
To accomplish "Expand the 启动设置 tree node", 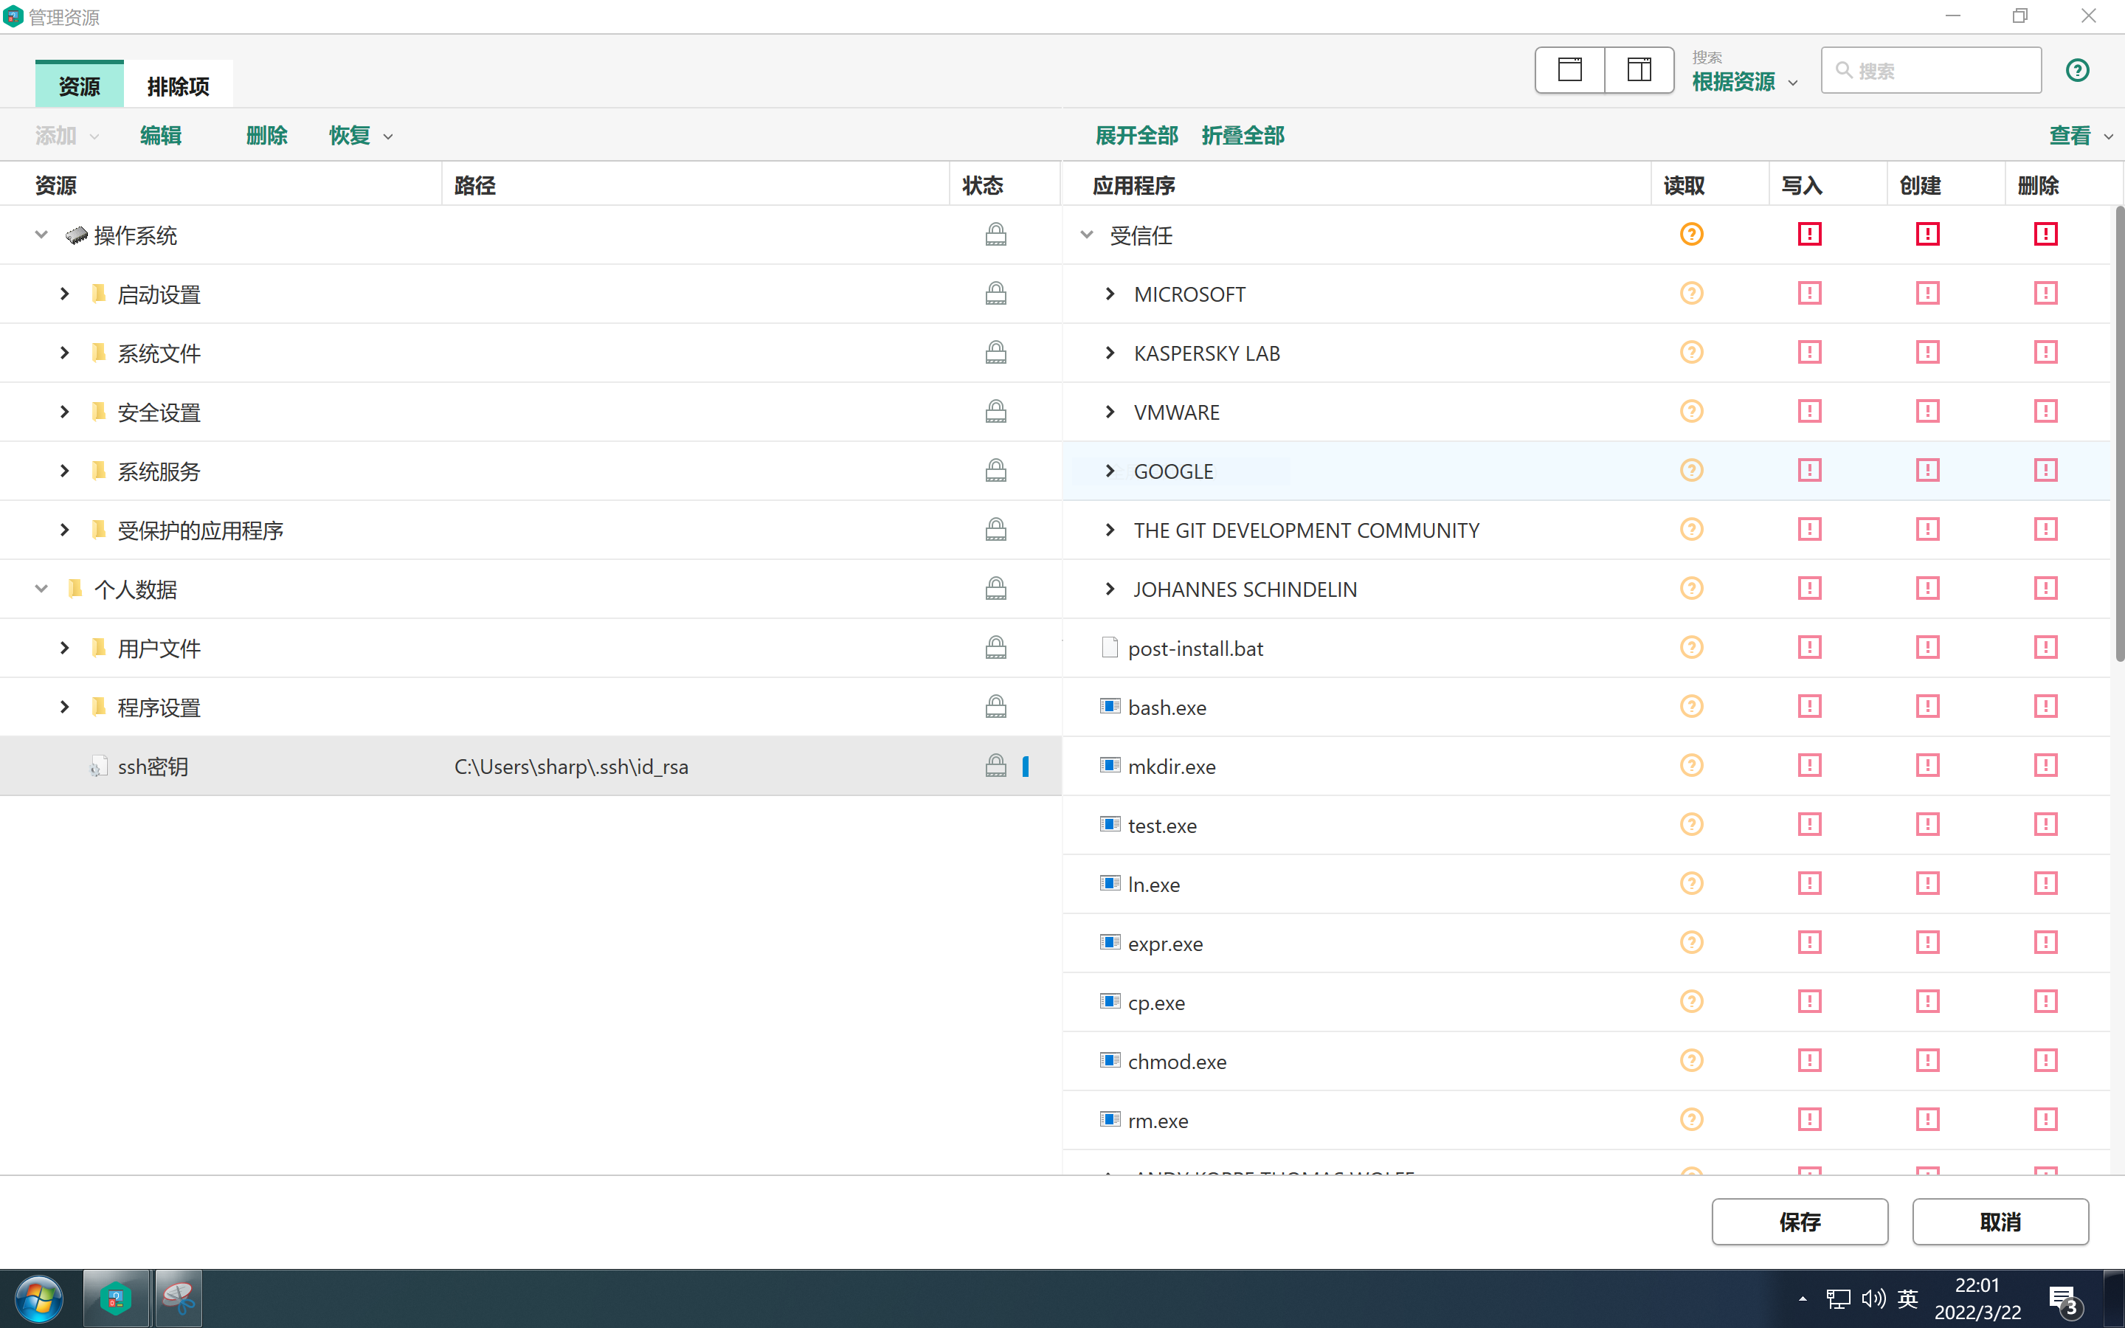I will (64, 294).
